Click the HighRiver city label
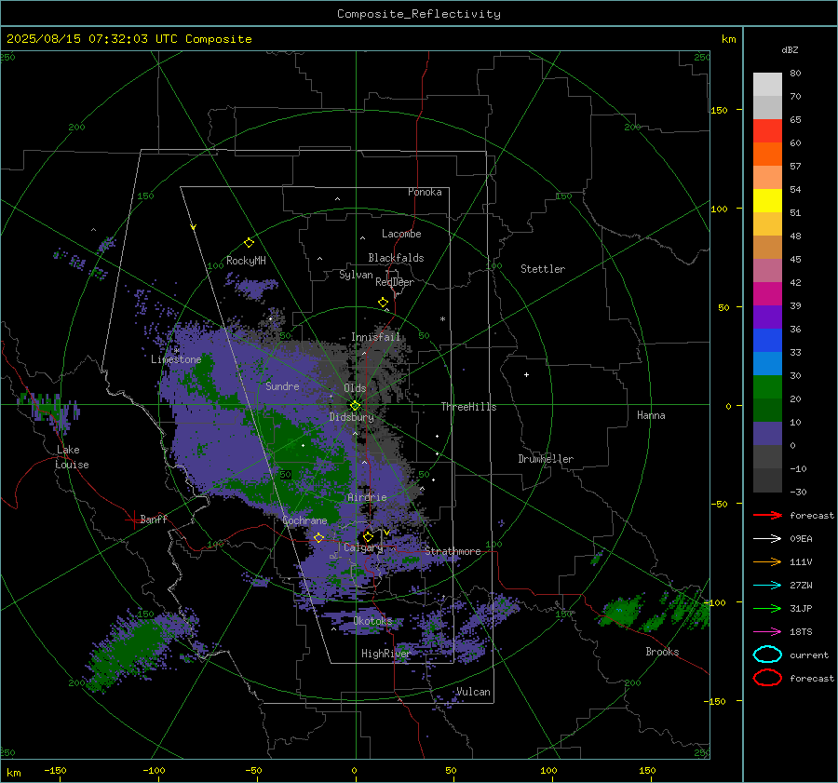Screen dimensions: 838x783 tap(385, 654)
